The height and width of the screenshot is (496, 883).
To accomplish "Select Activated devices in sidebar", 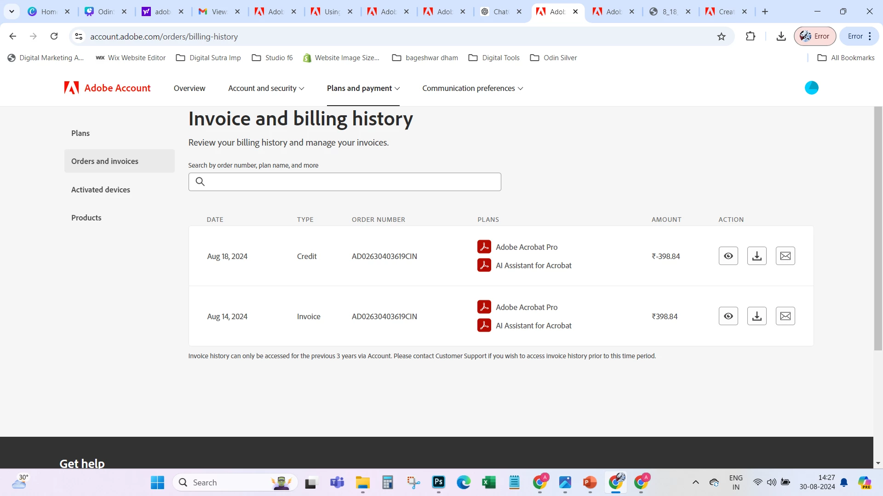I will 101,190.
